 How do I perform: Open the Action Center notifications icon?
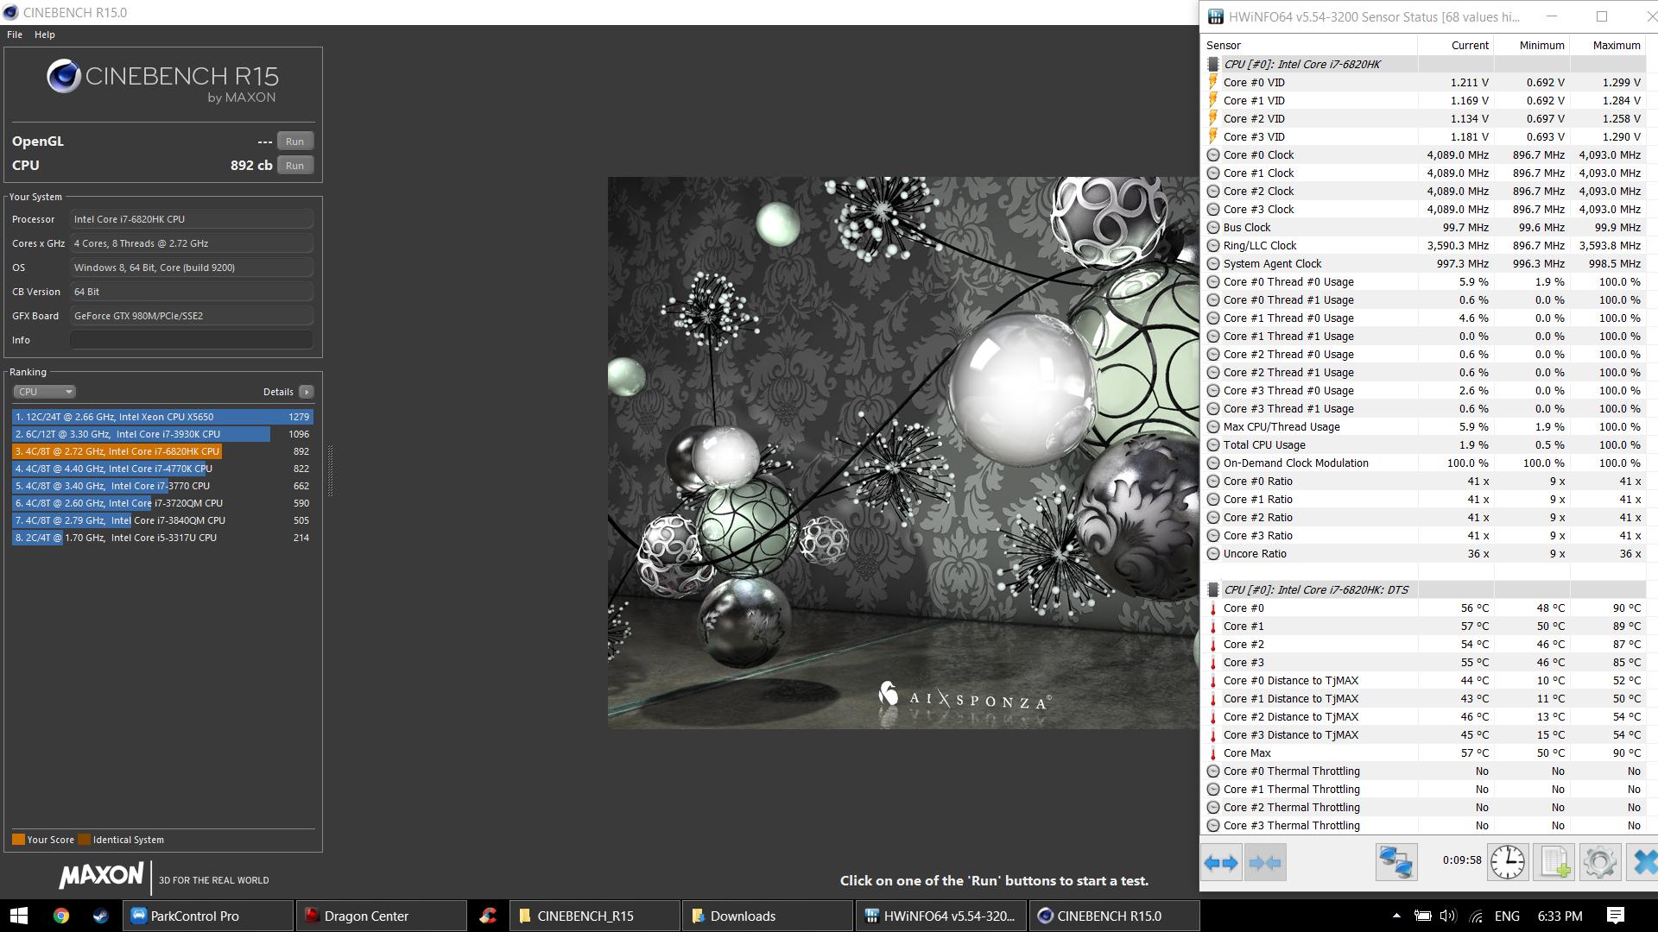(x=1616, y=916)
